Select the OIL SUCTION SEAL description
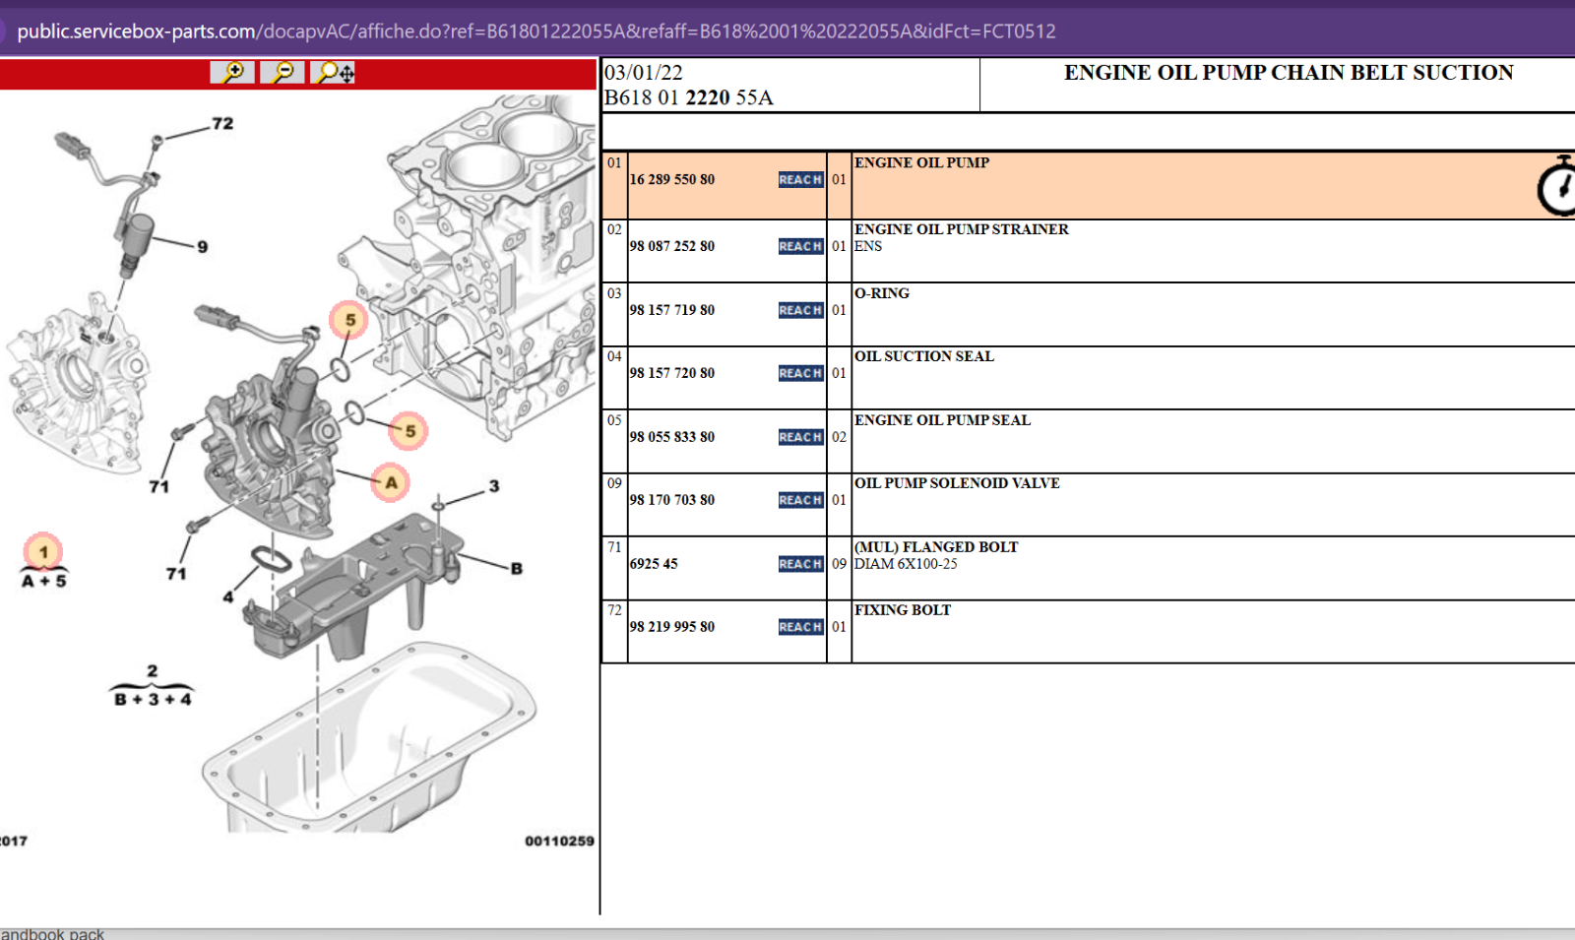Viewport: 1575px width, 940px height. [924, 356]
